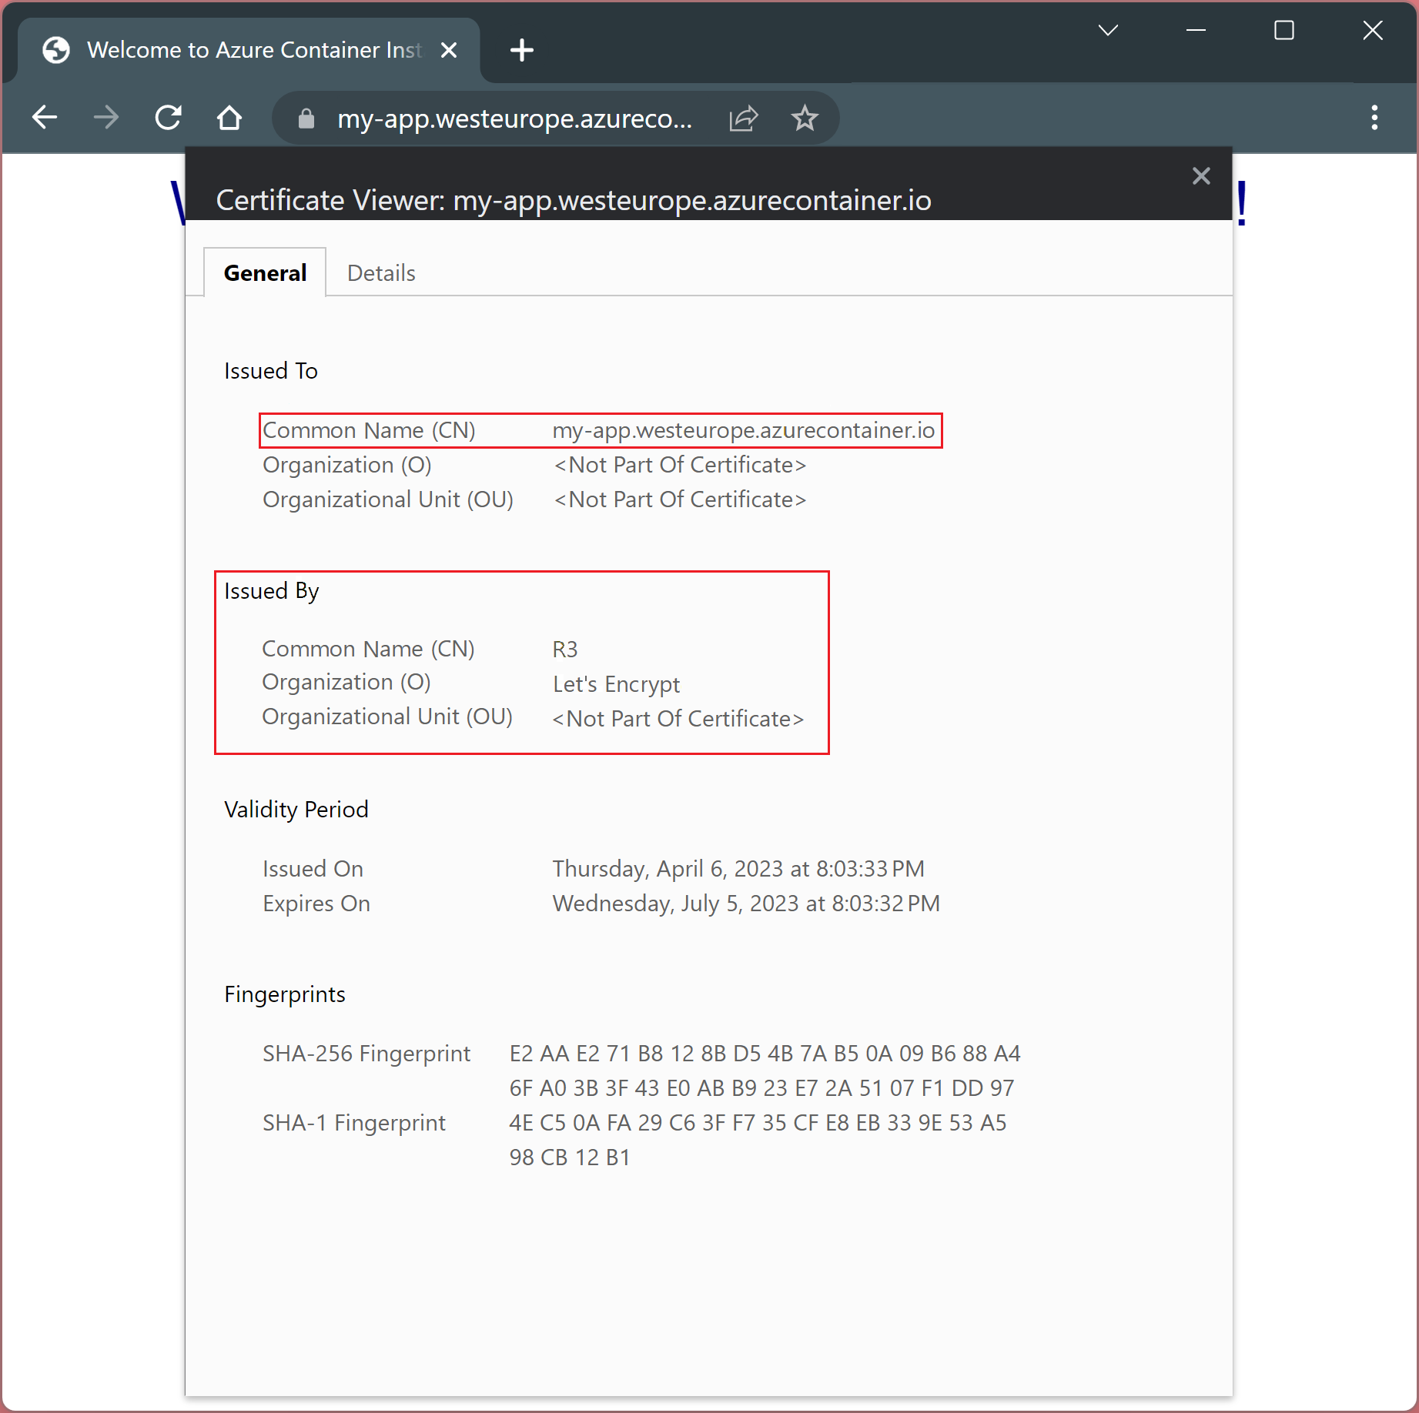The image size is (1419, 1413).
Task: Select Issued To Organization (O) value
Action: click(x=680, y=465)
